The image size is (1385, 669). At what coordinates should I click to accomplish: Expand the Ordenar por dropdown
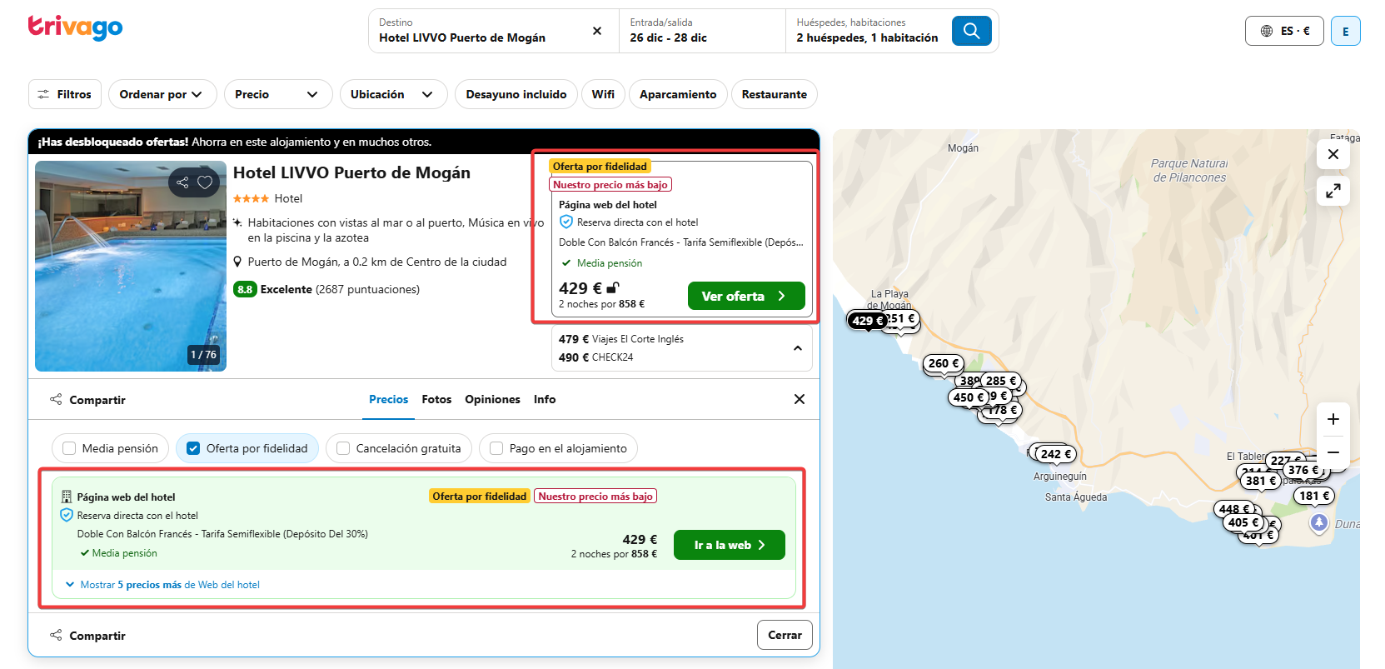[x=162, y=94]
